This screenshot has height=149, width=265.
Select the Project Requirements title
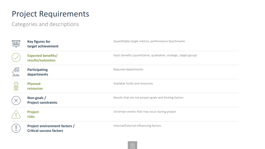coord(50,14)
